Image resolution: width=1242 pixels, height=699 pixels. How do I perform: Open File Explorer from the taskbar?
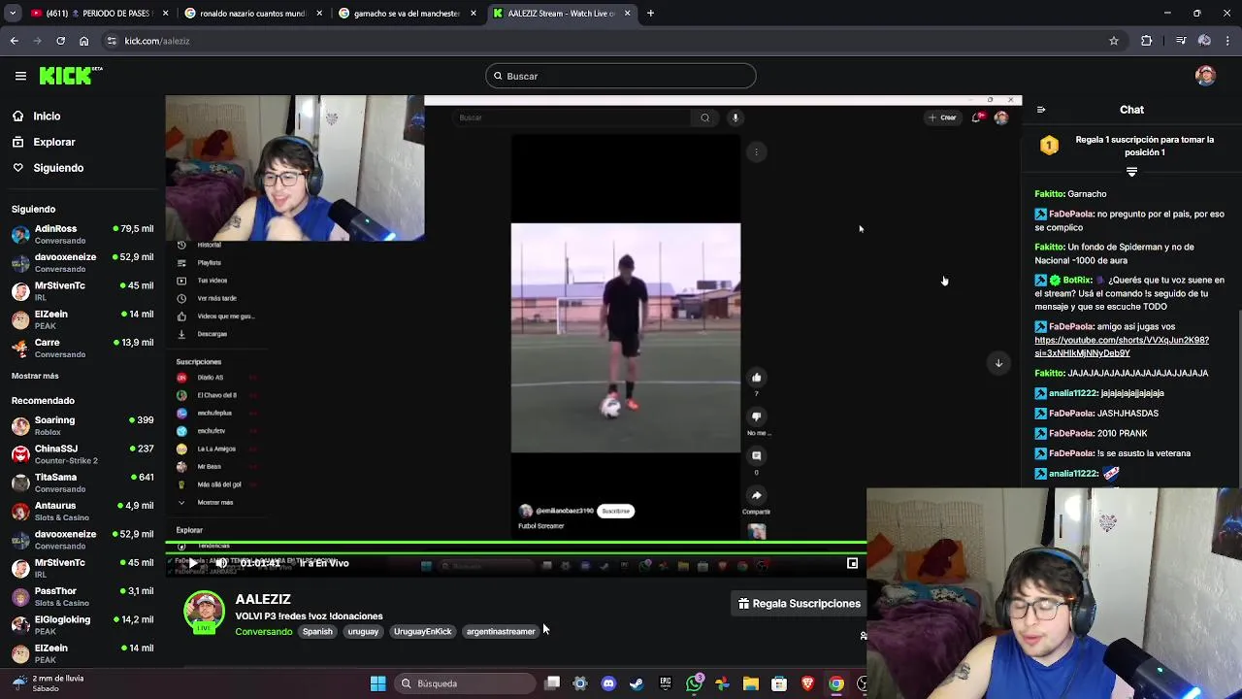click(750, 683)
